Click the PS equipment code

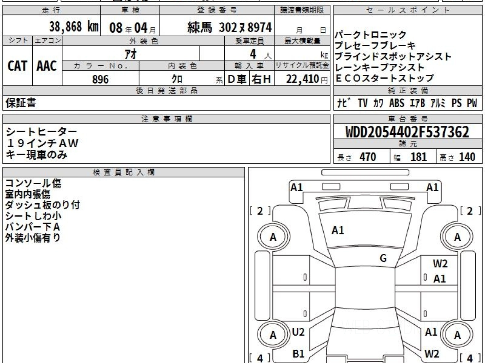point(457,103)
